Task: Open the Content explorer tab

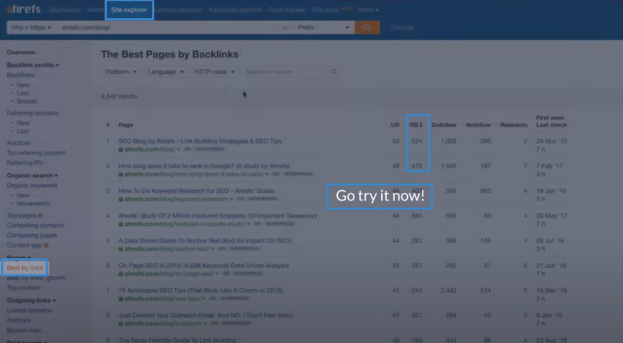Action: [x=178, y=9]
